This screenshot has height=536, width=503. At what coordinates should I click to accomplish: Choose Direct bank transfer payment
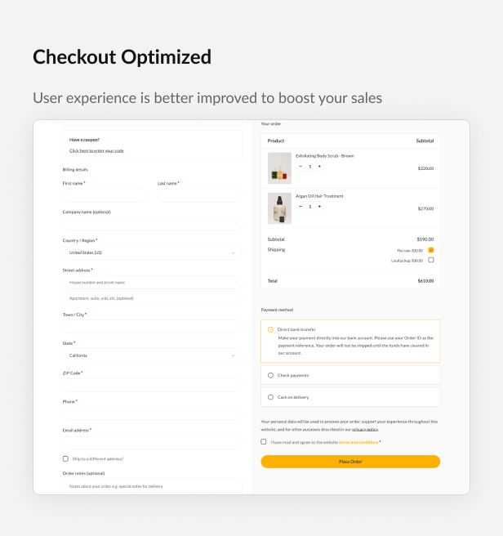pyautogui.click(x=270, y=329)
